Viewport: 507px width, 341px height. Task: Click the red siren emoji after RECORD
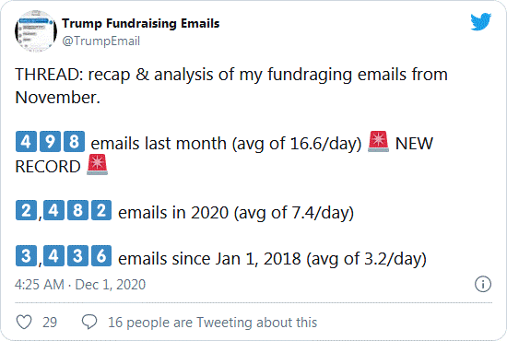97,165
